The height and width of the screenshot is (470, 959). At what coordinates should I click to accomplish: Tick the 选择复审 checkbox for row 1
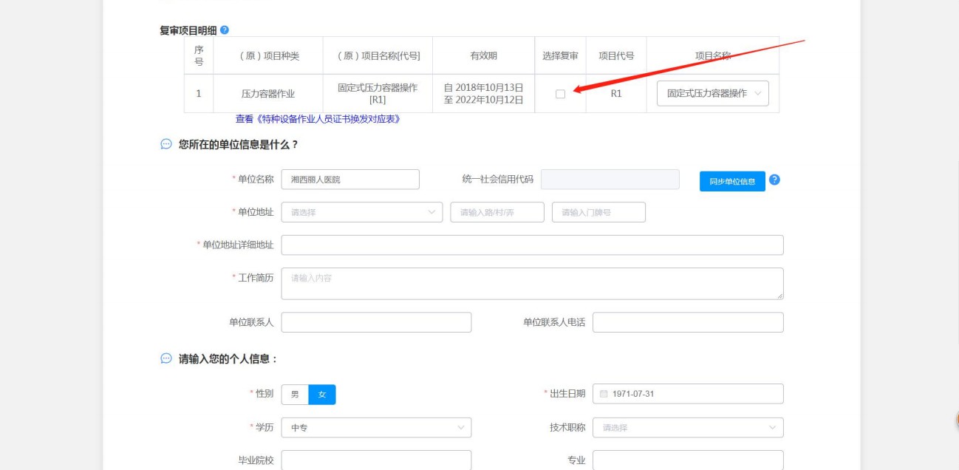[x=560, y=94]
